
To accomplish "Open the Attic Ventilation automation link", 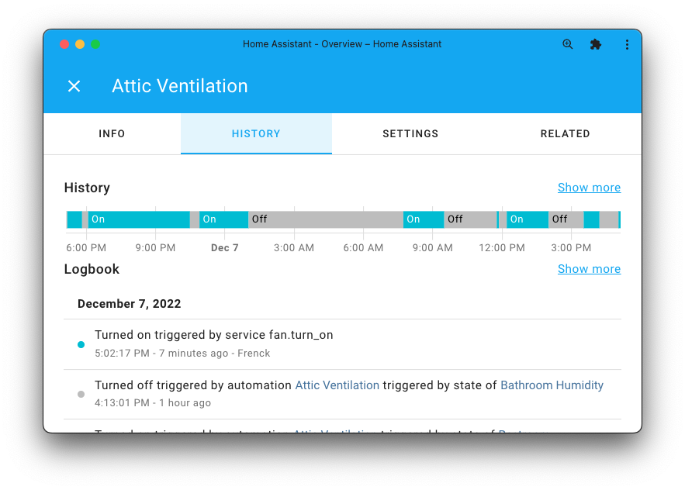I will [x=337, y=385].
